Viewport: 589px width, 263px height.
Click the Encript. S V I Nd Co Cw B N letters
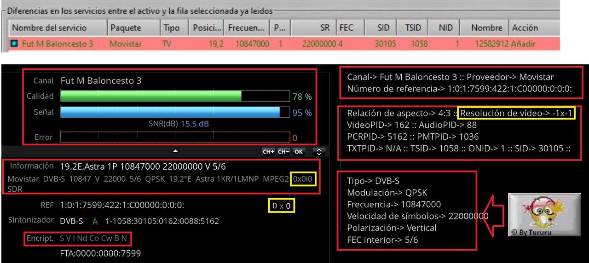[93, 238]
